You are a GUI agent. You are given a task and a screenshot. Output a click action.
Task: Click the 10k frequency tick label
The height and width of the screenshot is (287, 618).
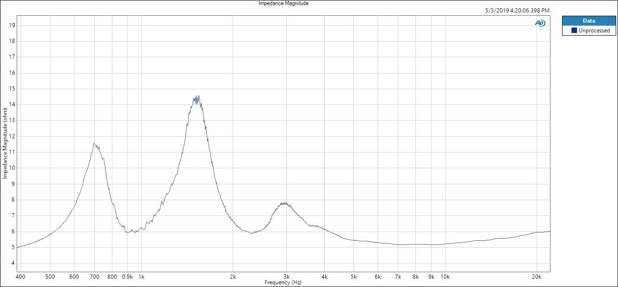coord(445,277)
